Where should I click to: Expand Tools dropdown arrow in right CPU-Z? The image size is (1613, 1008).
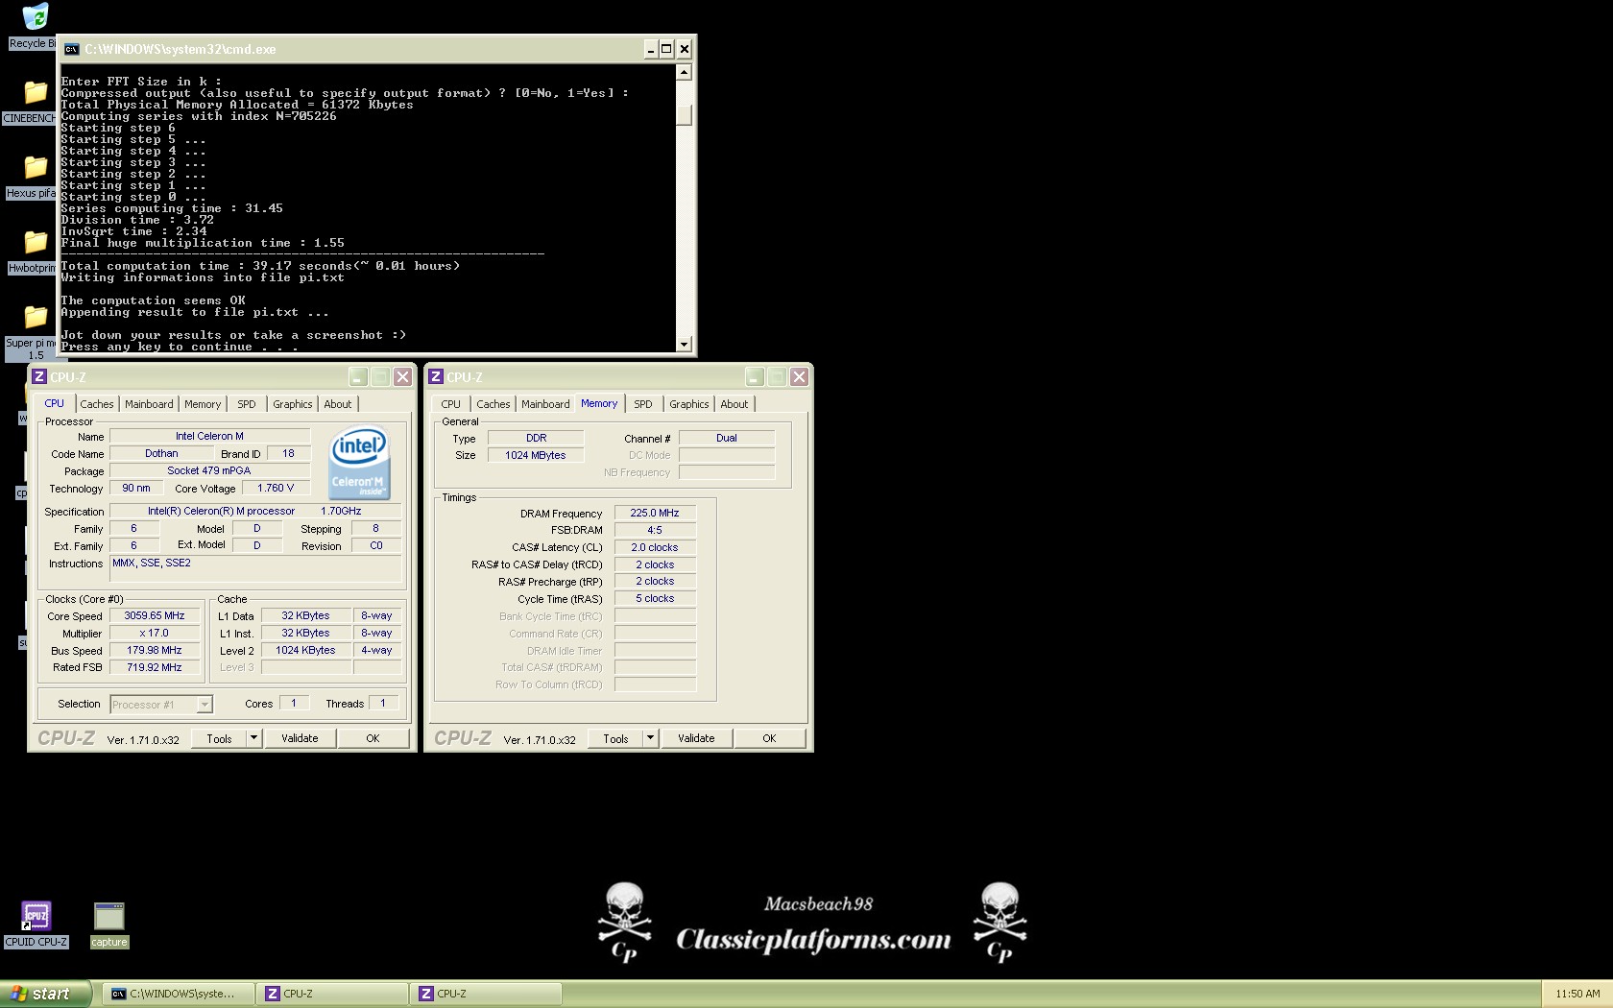(x=651, y=738)
